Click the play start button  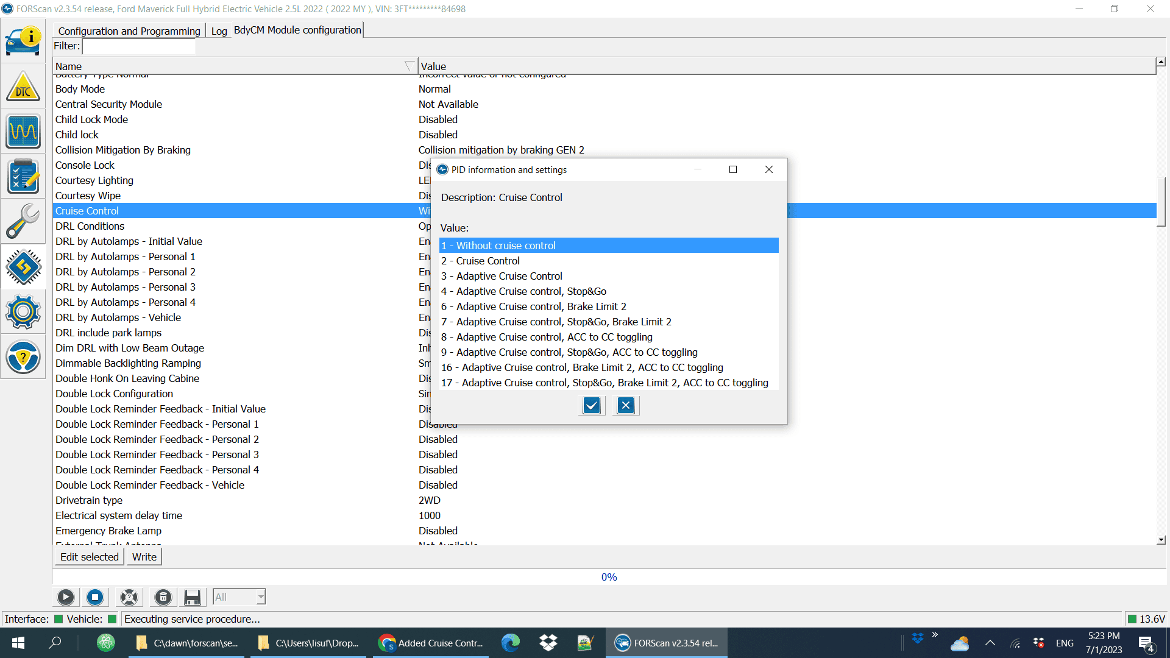pyautogui.click(x=66, y=597)
